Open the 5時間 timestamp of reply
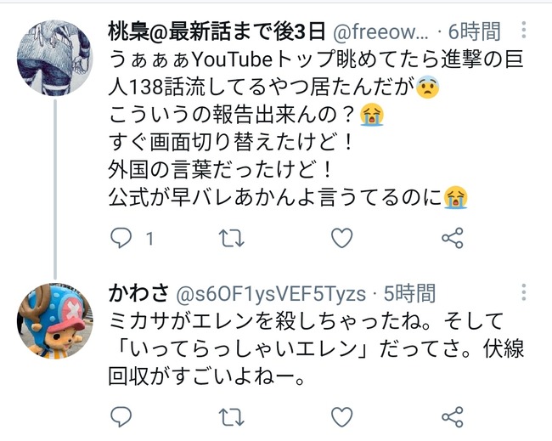 click(x=409, y=293)
